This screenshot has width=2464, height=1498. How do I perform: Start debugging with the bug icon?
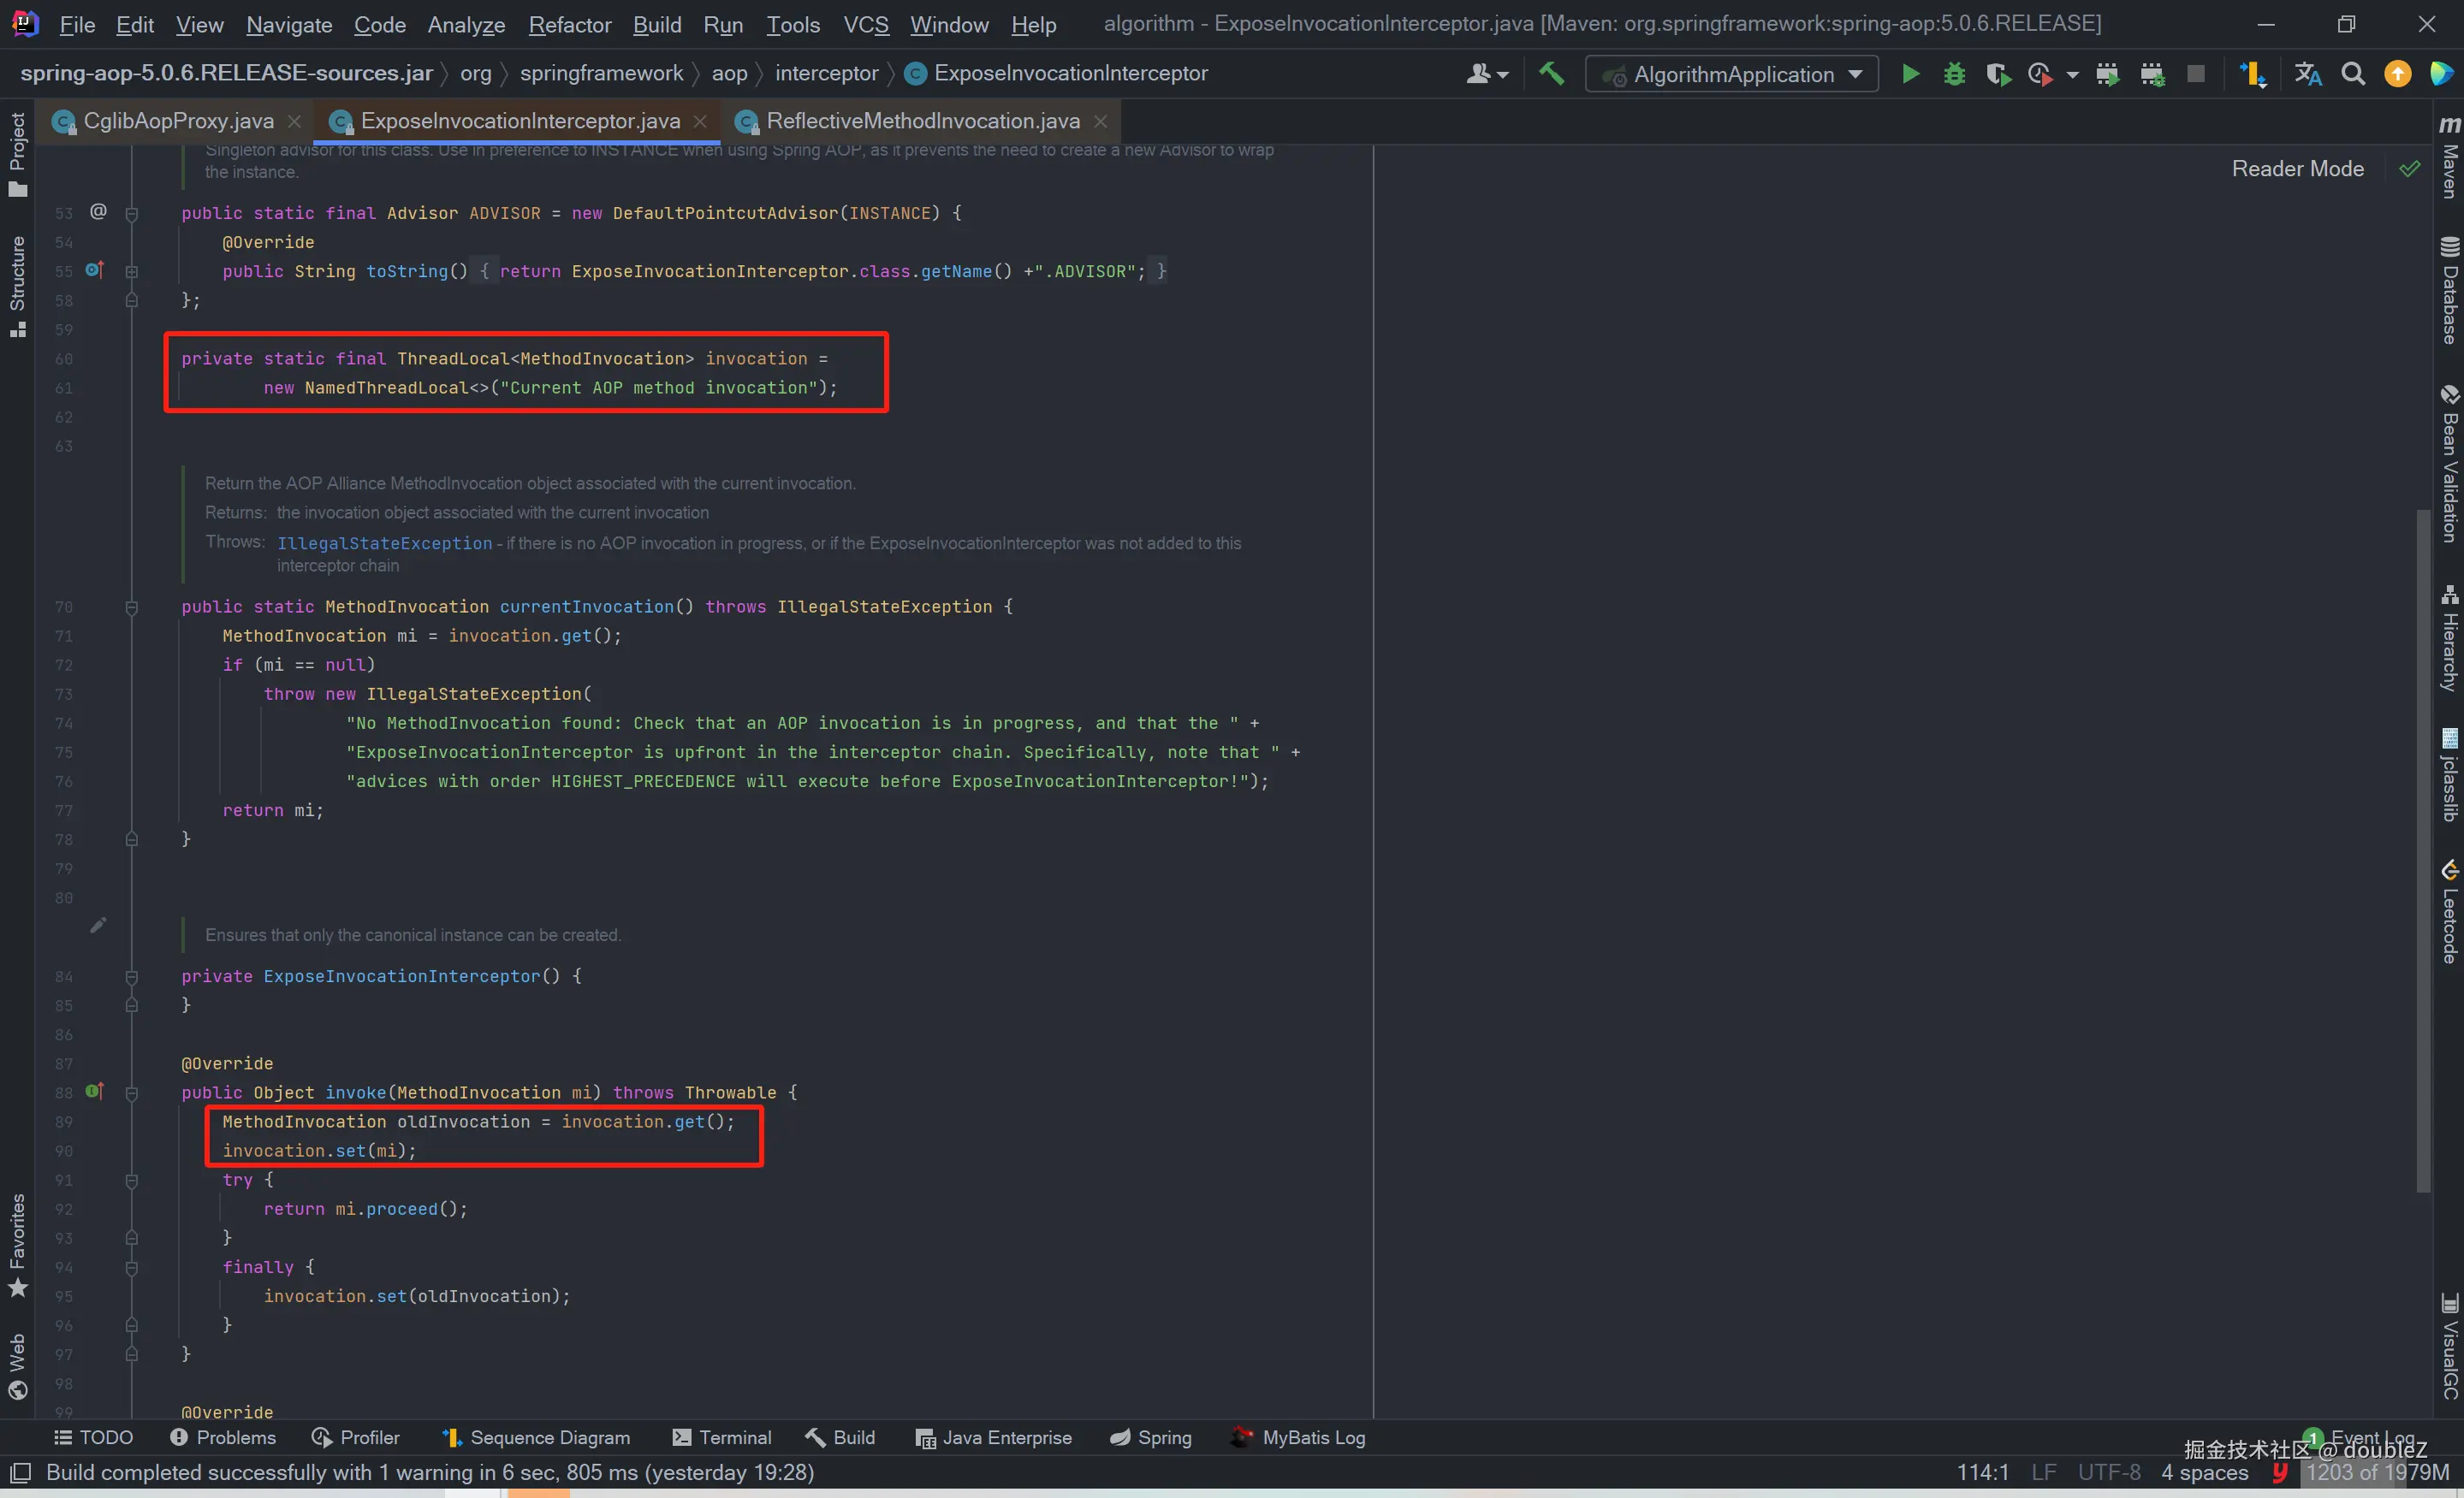click(1954, 74)
